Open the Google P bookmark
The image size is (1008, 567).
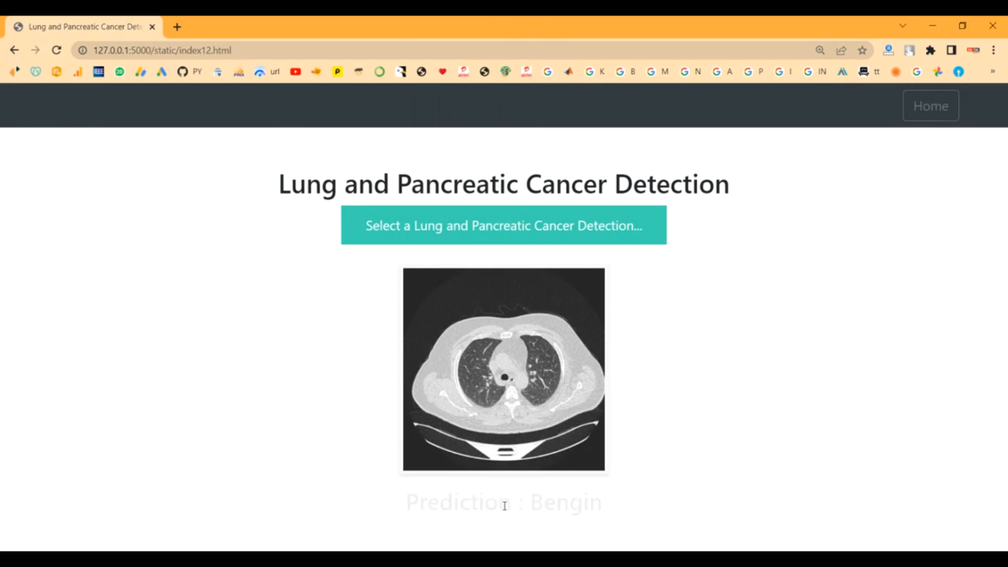click(x=753, y=72)
